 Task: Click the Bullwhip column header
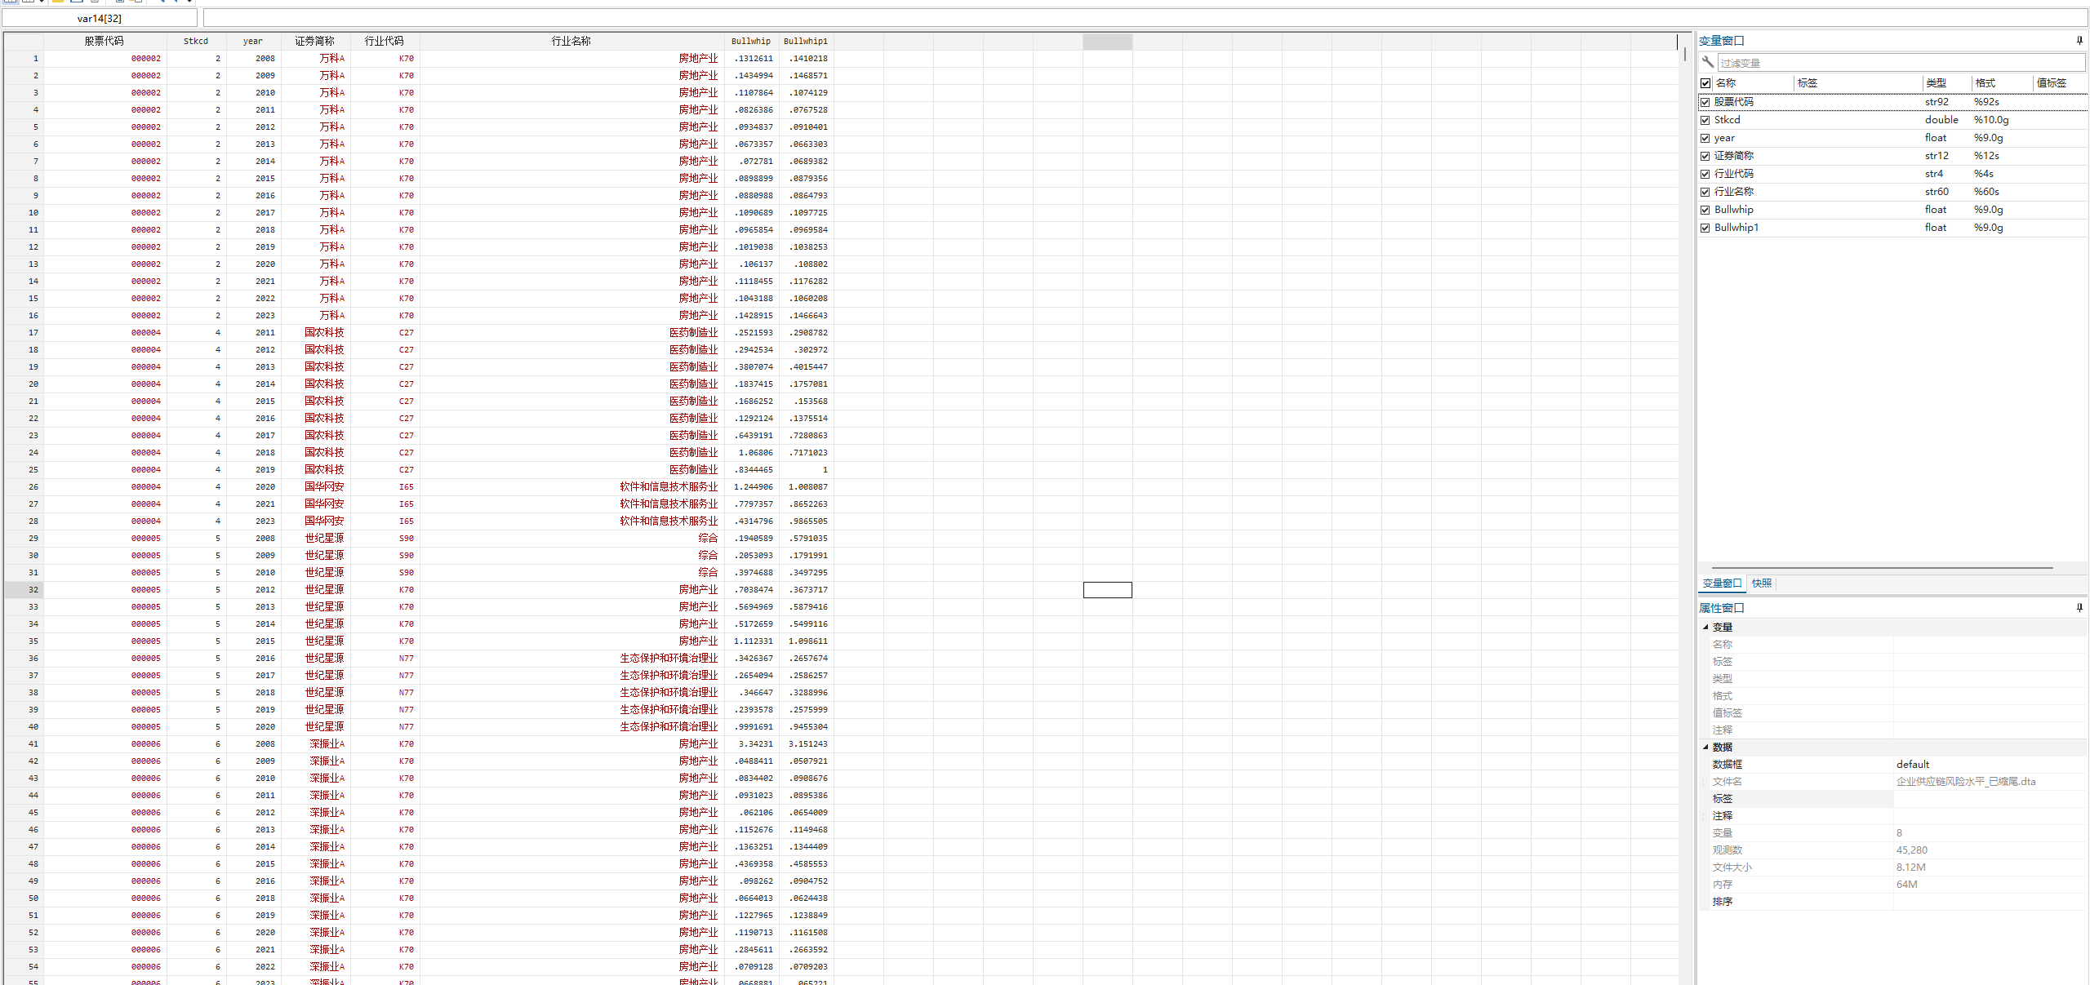750,41
